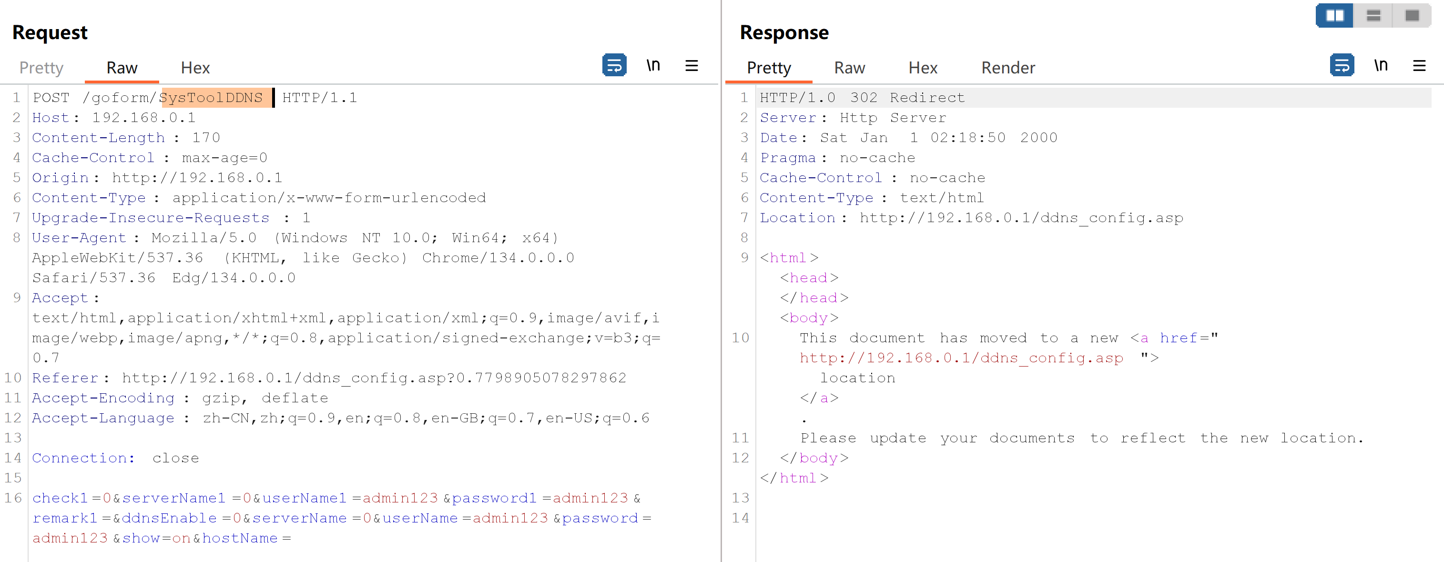This screenshot has height=562, width=1444.
Task: Switch to top-bottom split layout
Action: tap(1373, 16)
